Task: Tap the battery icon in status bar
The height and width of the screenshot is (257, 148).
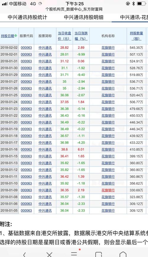Action: [x=141, y=4]
